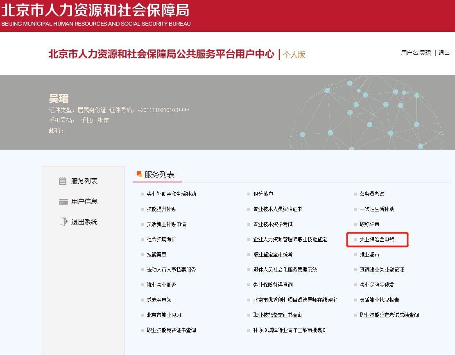Click the orange icon beside 服务列表 heading

(x=139, y=174)
